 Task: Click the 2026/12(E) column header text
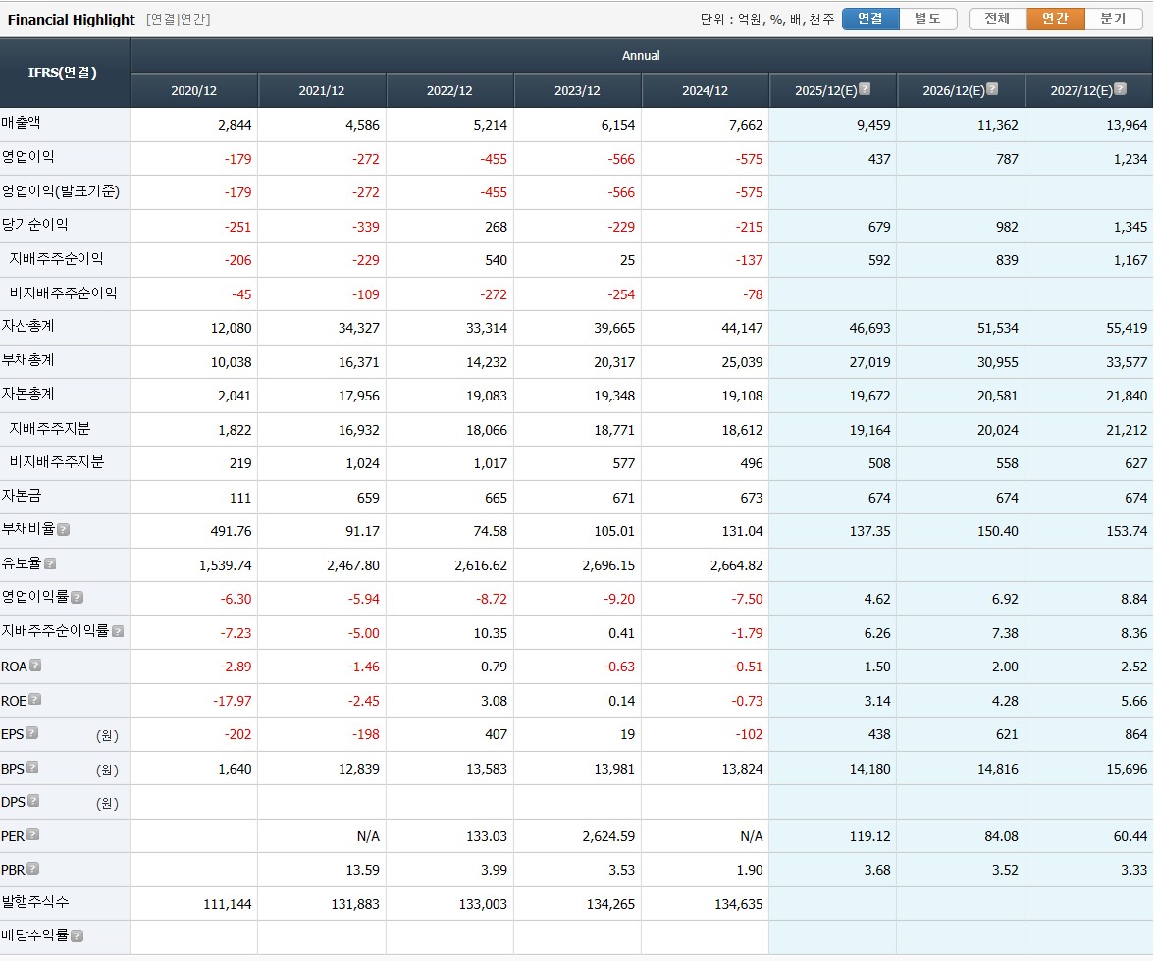point(953,90)
